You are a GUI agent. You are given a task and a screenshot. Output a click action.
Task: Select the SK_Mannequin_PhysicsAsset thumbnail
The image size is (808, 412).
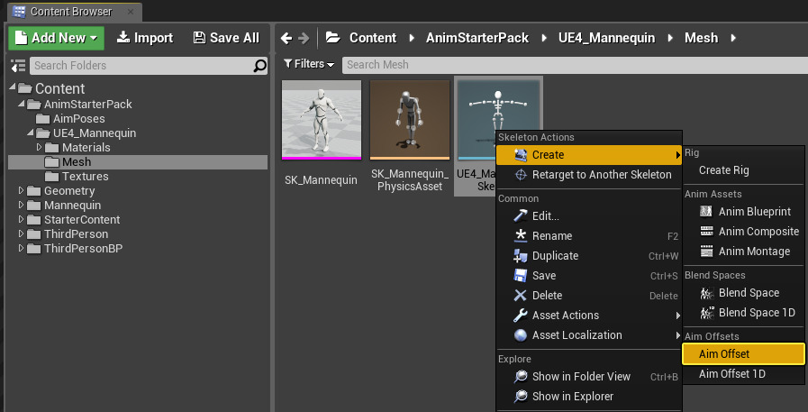point(409,120)
